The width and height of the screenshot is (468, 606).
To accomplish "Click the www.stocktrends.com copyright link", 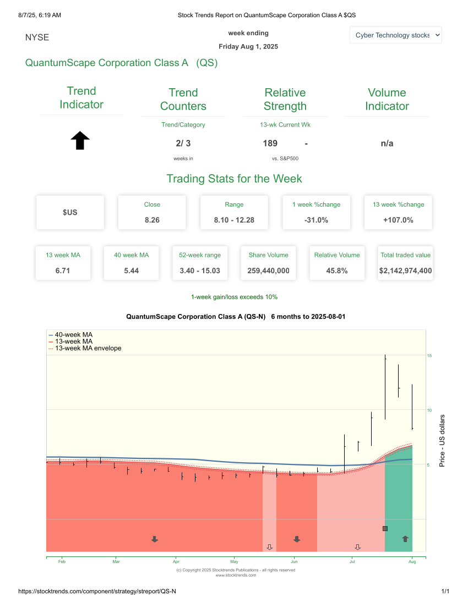I will point(234,573).
